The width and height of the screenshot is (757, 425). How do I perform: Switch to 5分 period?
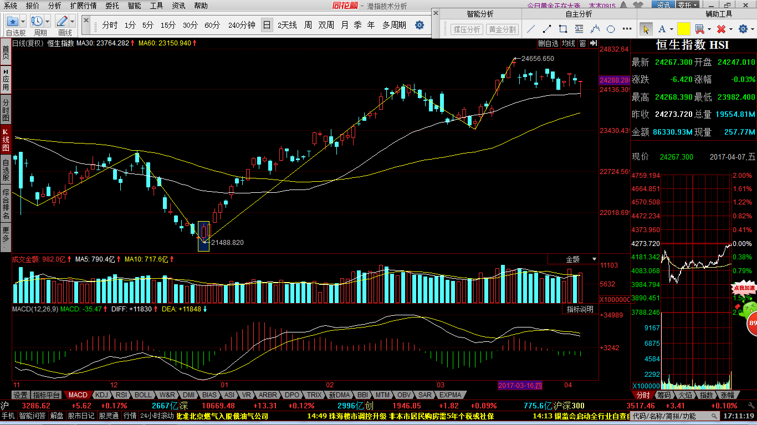pyautogui.click(x=148, y=25)
